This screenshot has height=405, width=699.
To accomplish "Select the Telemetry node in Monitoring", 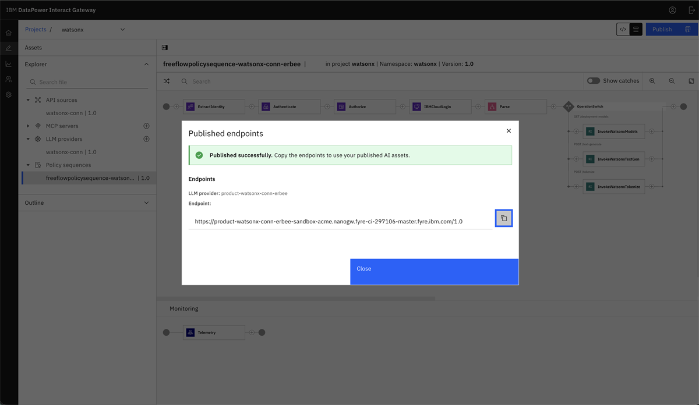I will (214, 332).
